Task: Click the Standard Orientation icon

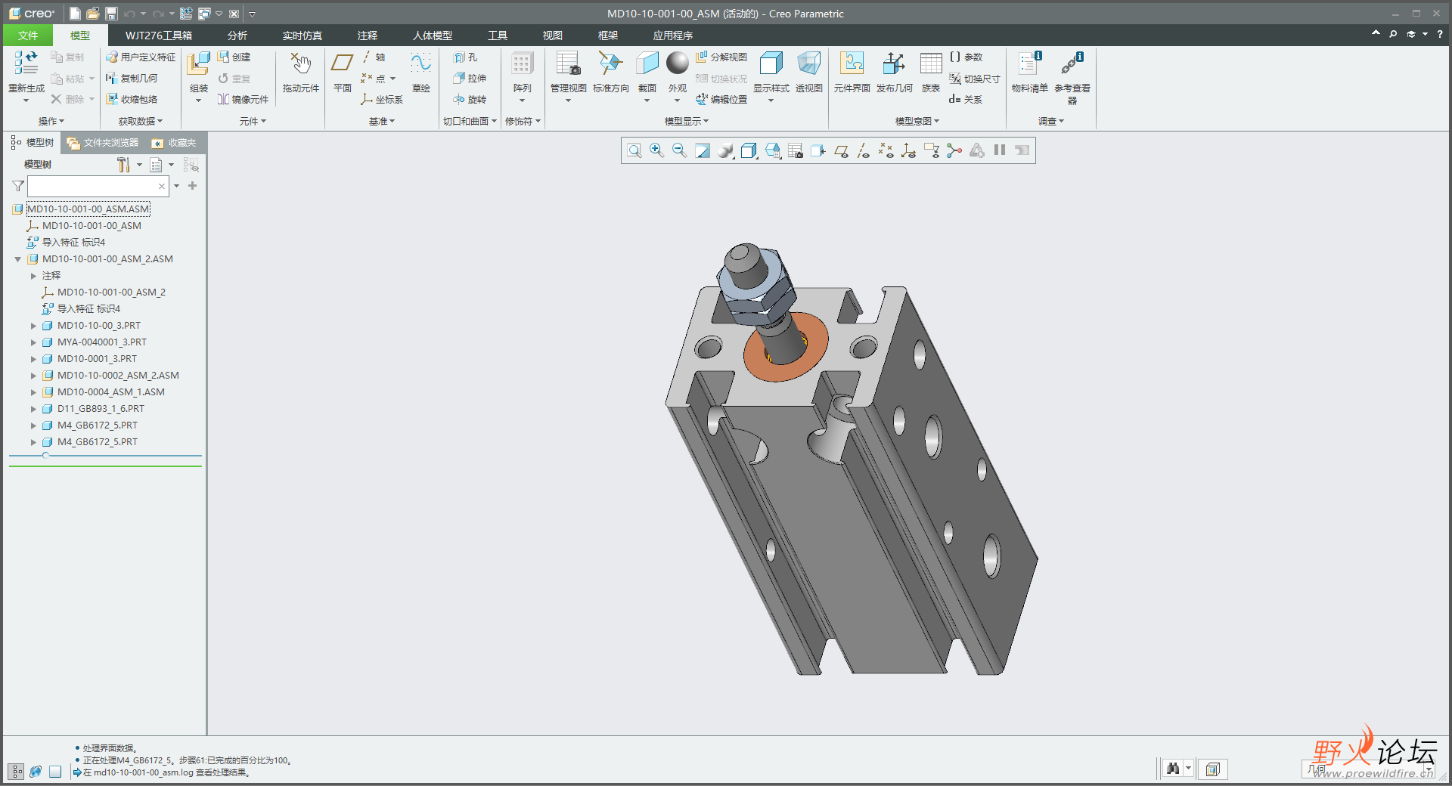Action: click(610, 63)
